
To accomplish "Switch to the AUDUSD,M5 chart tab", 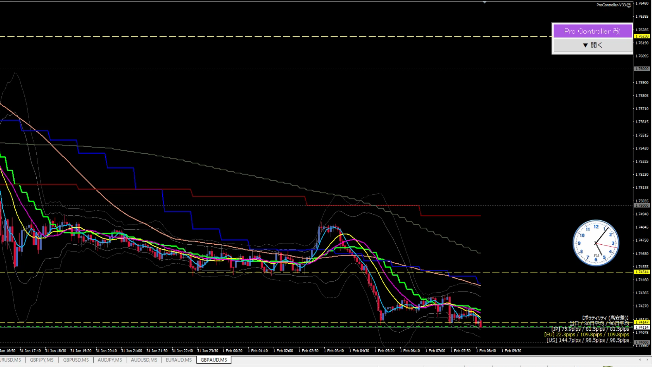I will point(144,360).
